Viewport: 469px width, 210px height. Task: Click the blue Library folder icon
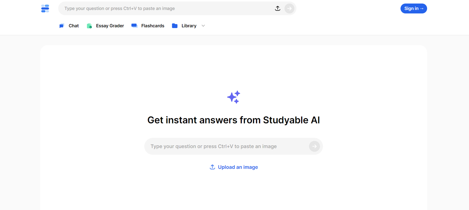[x=175, y=26]
